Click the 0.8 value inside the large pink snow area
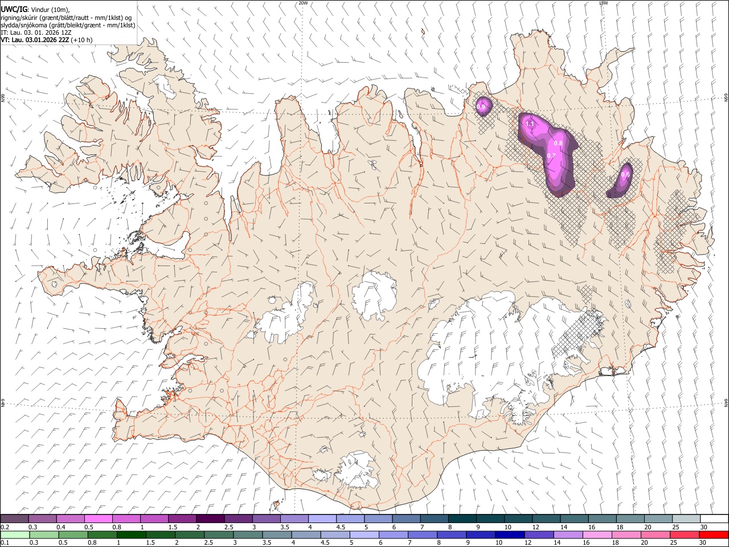This screenshot has width=729, height=547. (558, 143)
